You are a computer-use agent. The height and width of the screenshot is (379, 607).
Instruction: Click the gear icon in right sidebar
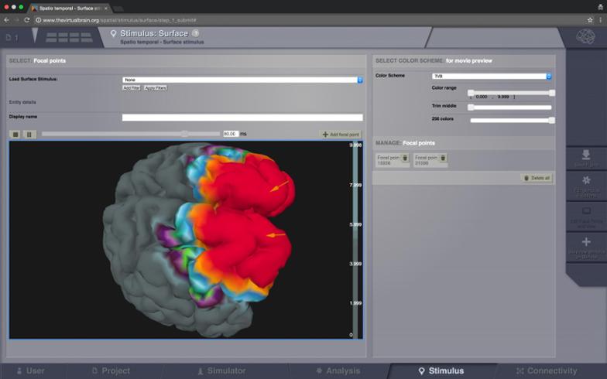click(586, 180)
